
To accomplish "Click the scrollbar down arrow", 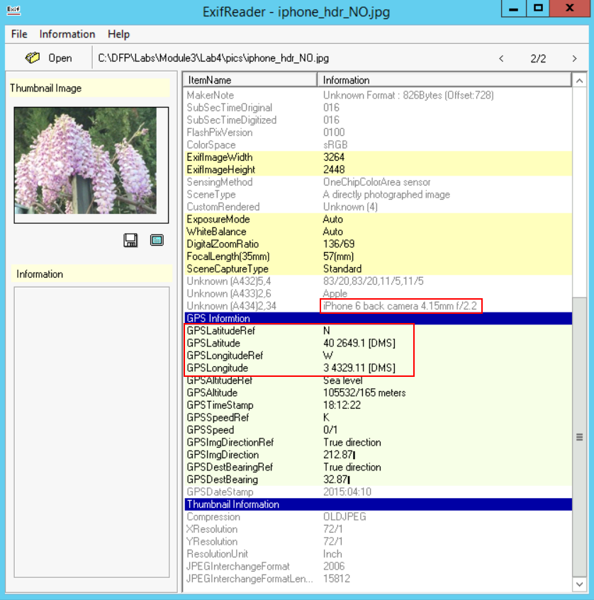I will [579, 585].
